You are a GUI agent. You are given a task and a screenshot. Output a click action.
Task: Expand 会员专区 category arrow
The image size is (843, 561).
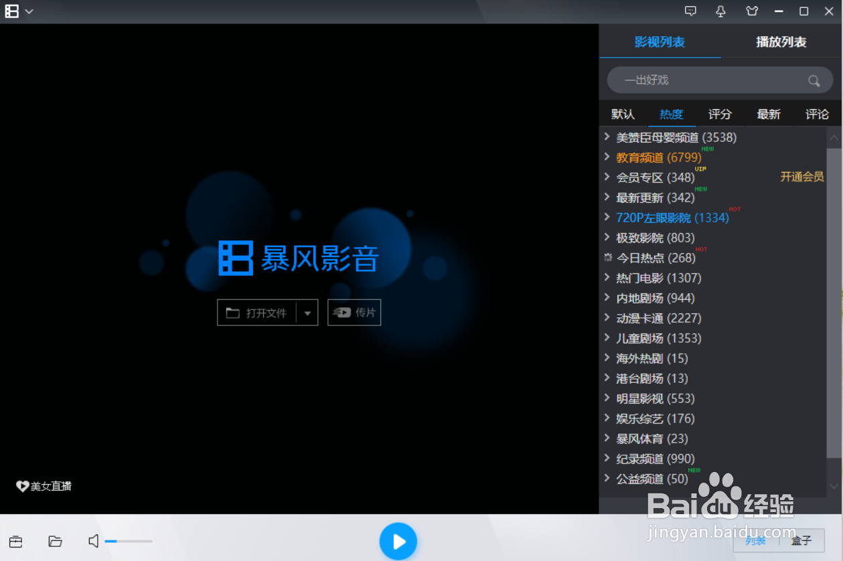[607, 177]
